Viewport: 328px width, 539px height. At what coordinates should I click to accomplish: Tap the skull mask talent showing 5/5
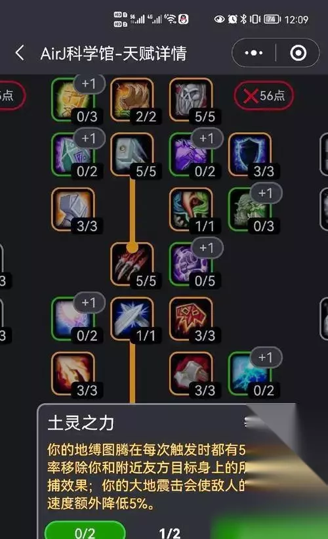(x=191, y=100)
